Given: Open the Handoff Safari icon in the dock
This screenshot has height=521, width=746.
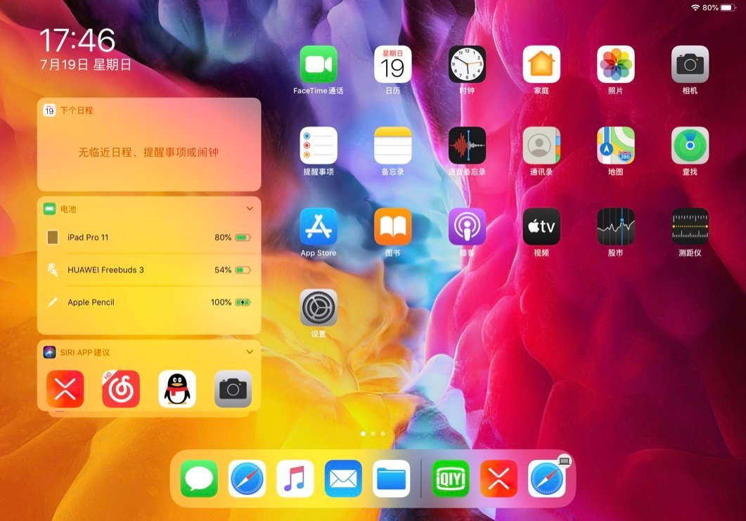Looking at the screenshot, I should click(546, 479).
